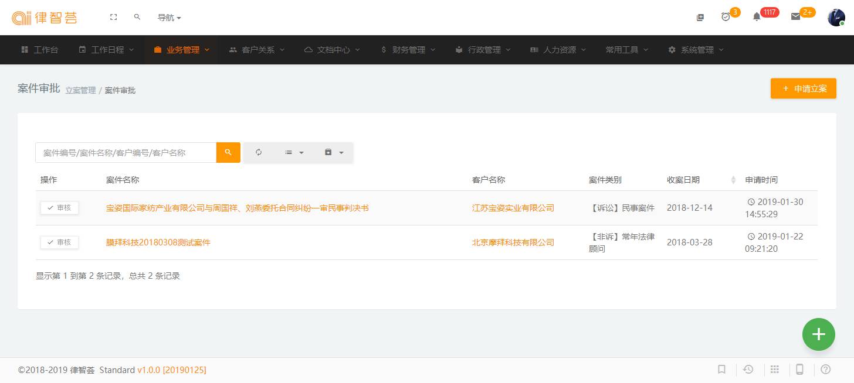The height and width of the screenshot is (383, 854).
Task: Click the green floating plus button
Action: click(x=818, y=334)
